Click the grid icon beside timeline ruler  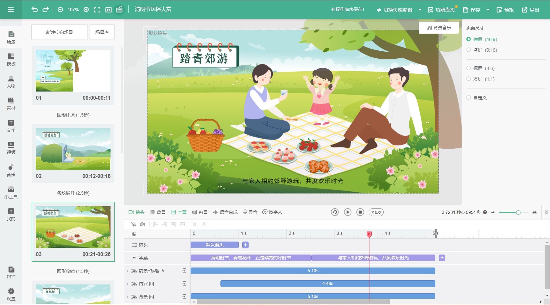pos(134,234)
